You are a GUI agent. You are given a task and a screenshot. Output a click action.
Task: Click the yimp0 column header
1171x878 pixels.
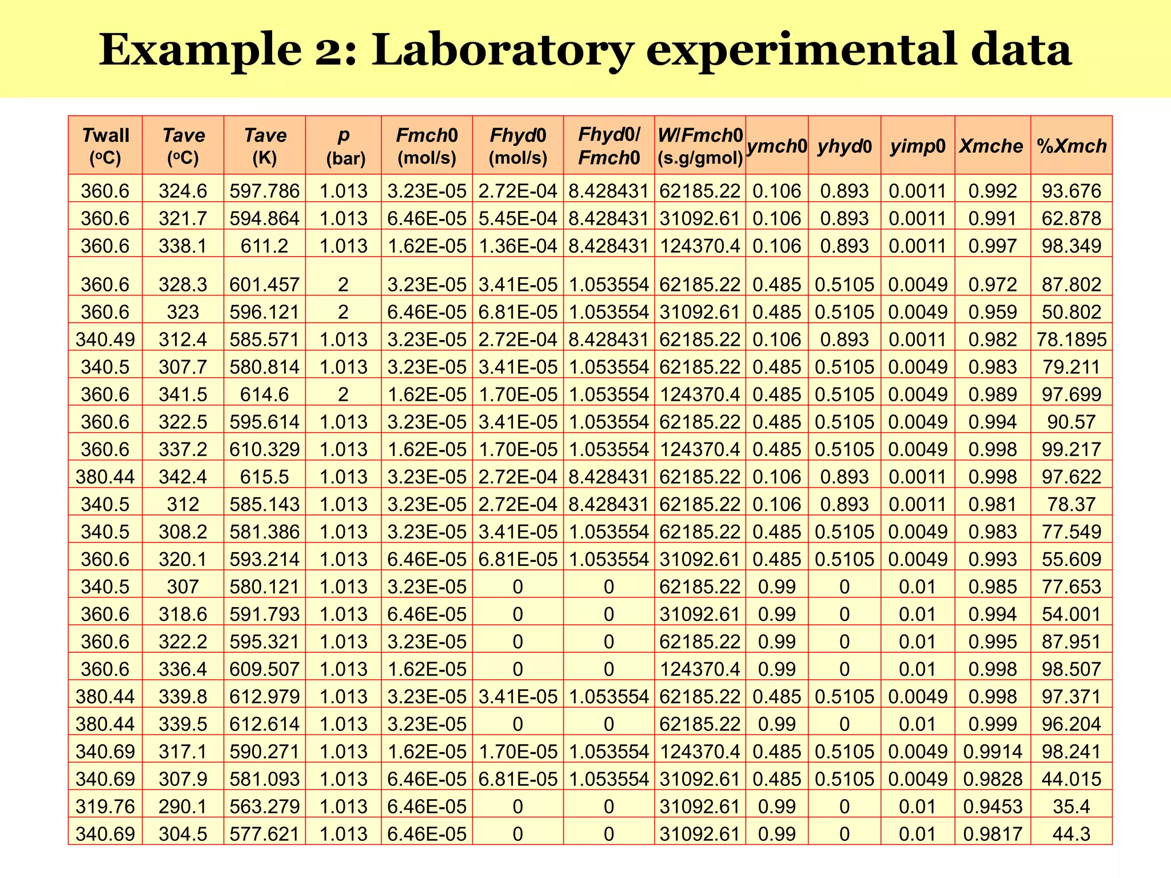pyautogui.click(x=917, y=146)
